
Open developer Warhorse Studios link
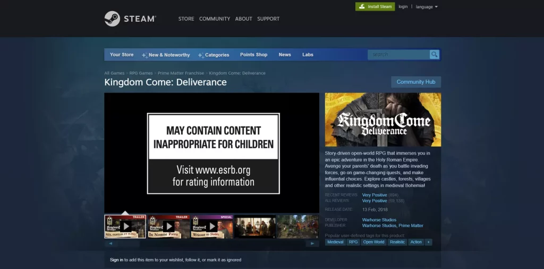(x=379, y=220)
